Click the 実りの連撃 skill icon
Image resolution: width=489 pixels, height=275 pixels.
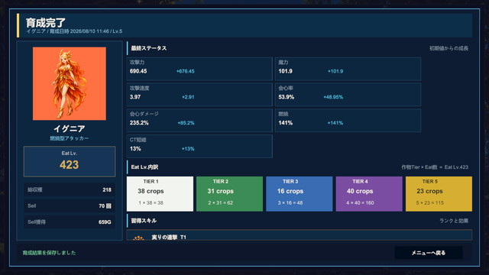(x=138, y=238)
